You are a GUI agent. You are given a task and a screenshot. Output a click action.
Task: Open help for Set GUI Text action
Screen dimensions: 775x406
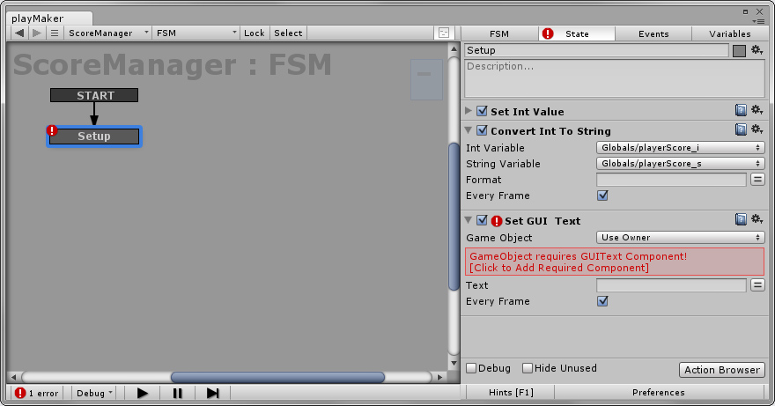click(741, 219)
